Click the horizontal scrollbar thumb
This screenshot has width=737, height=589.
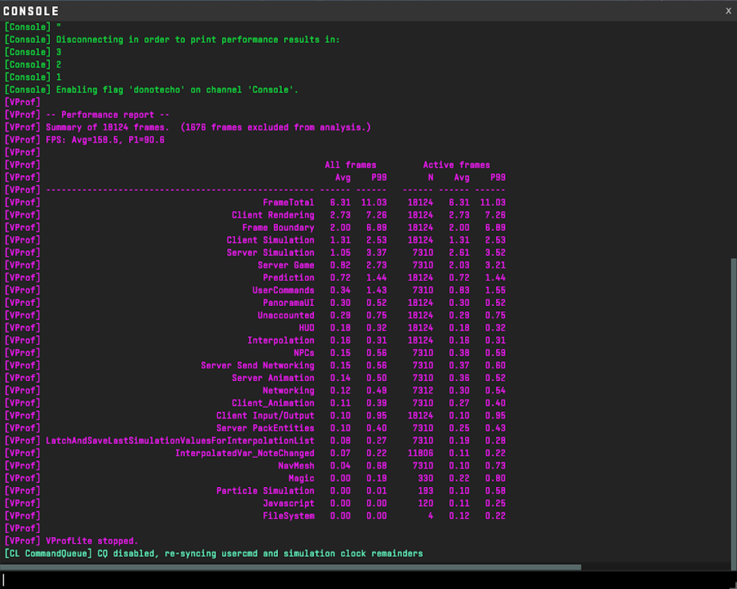point(290,568)
